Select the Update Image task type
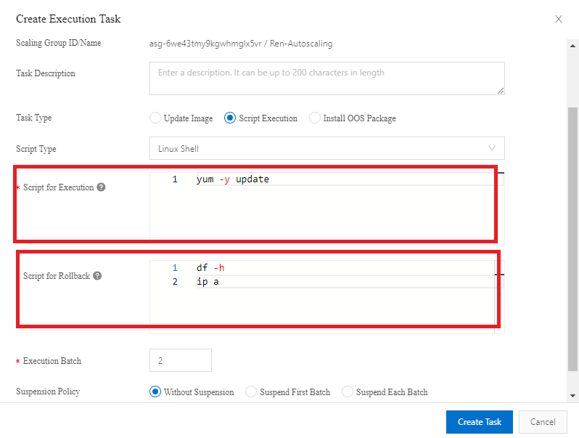This screenshot has height=438, width=579. pyautogui.click(x=155, y=118)
